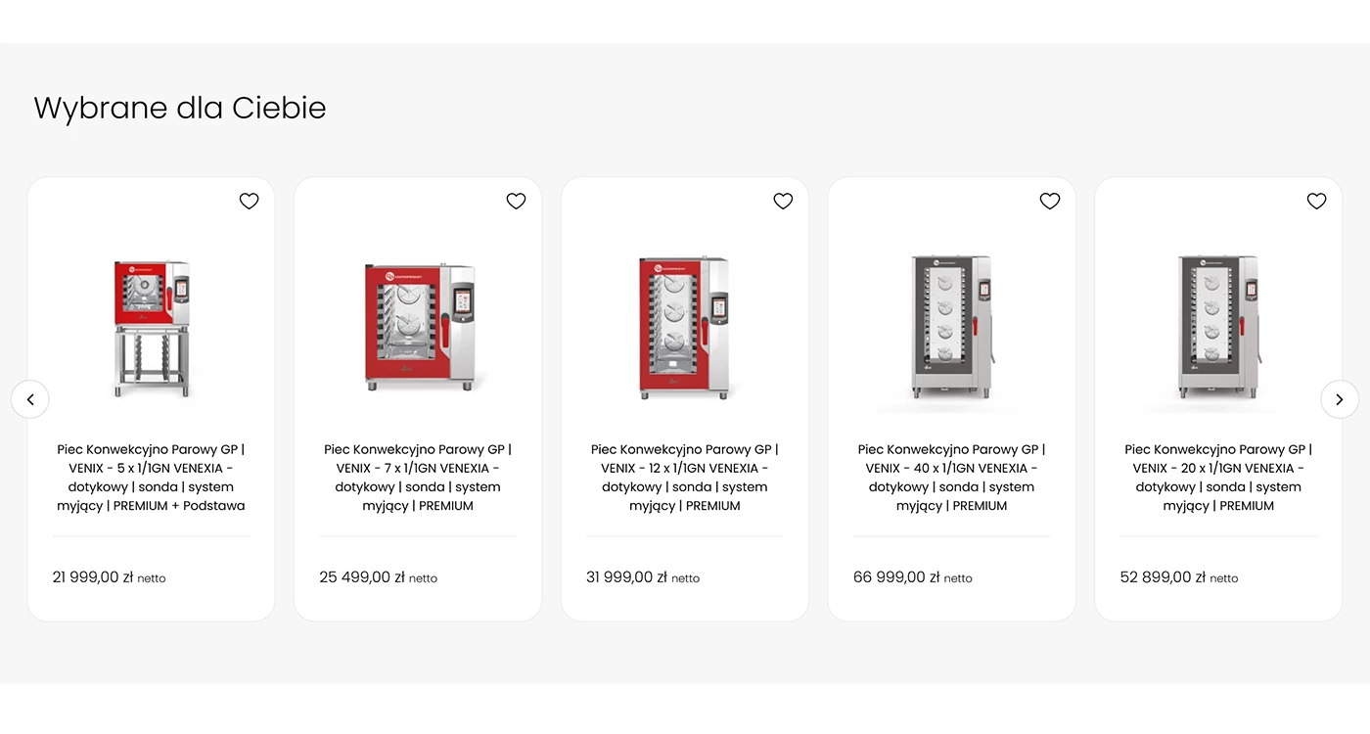Open image of oven with stand (5 x 1/1GN)

tap(151, 328)
